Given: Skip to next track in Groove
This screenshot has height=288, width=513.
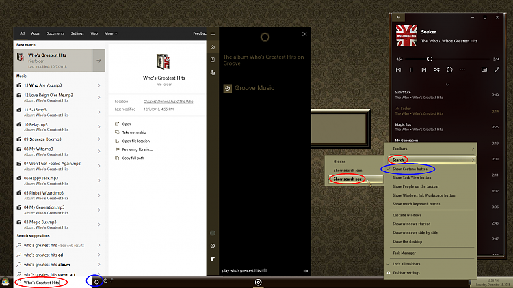Looking at the screenshot, I should tap(424, 70).
